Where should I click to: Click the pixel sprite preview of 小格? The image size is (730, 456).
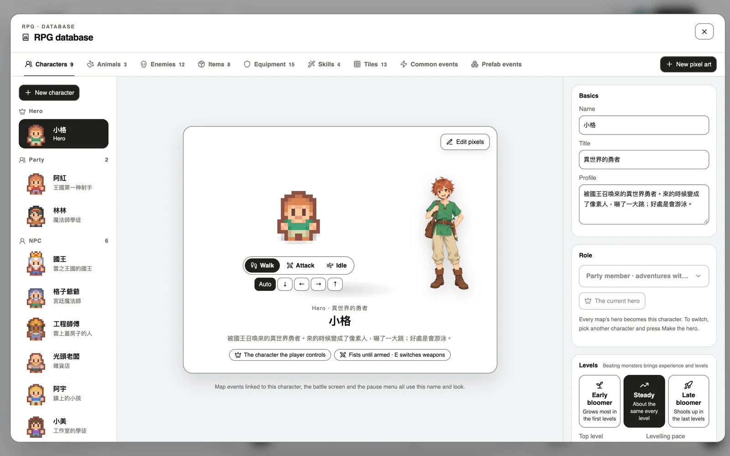coord(298,216)
